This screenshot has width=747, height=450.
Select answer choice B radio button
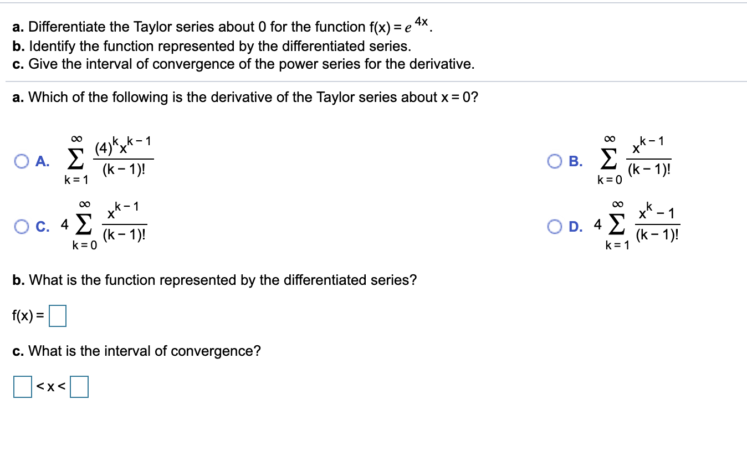pyautogui.click(x=556, y=160)
